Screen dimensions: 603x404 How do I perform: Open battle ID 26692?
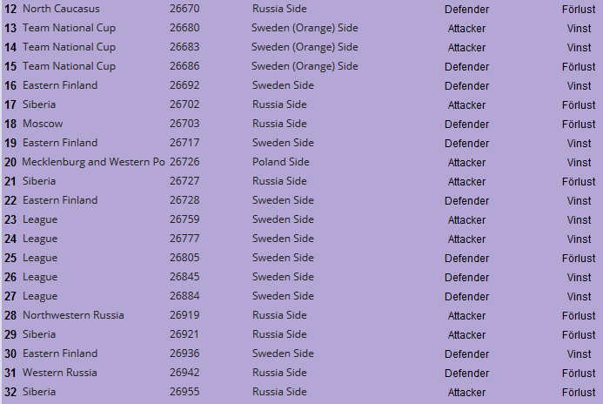(x=184, y=85)
